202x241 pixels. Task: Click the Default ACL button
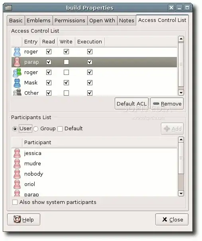[131, 104]
